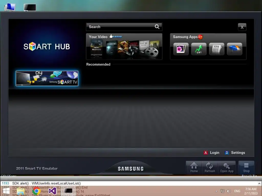The image size is (262, 196).
Task: Show hidden system tray icons
Action: pos(216,191)
